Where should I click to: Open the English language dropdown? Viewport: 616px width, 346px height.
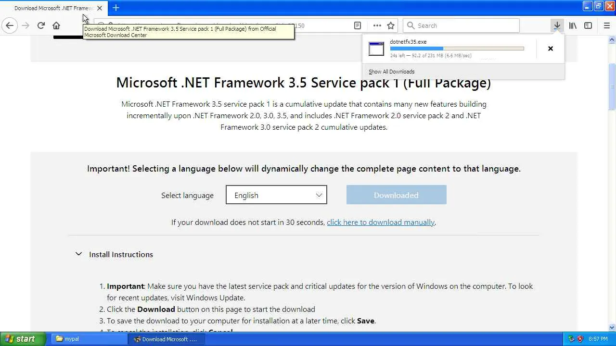click(276, 195)
